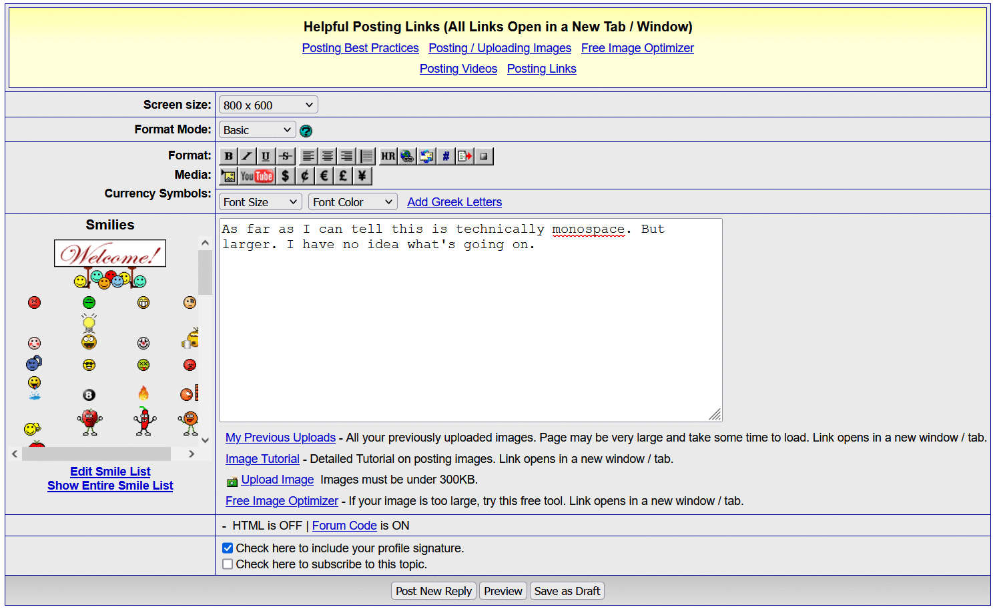Insert a YouTube video
The width and height of the screenshot is (995, 609).
257,176
